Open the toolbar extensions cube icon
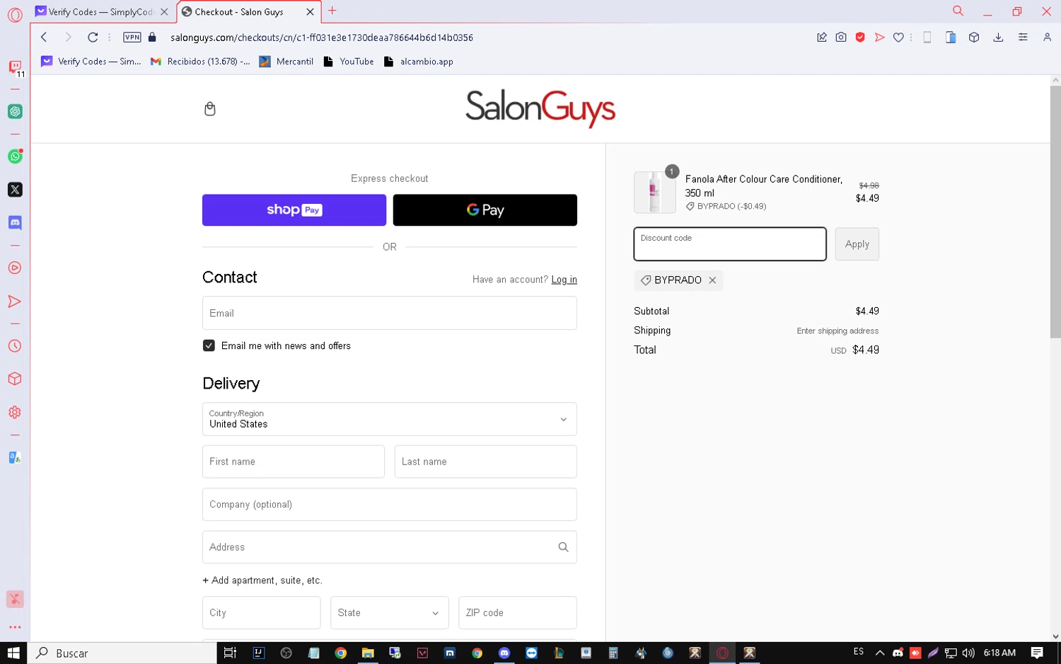Viewport: 1061px width, 664px height. tap(974, 38)
